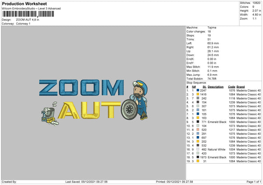Select stitch count 697 in stop row 13
The width and height of the screenshot is (263, 185).
204,138
